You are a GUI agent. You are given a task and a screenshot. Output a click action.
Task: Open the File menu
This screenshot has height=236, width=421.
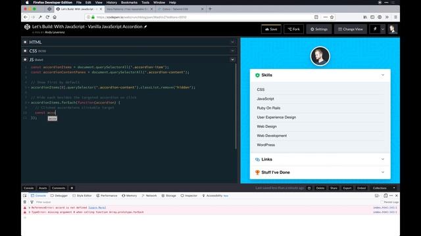(79, 3)
